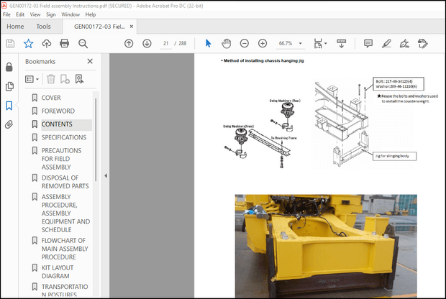Viewport: 446px width, 299px height.
Task: Zoom out with minus button
Action: point(245,44)
